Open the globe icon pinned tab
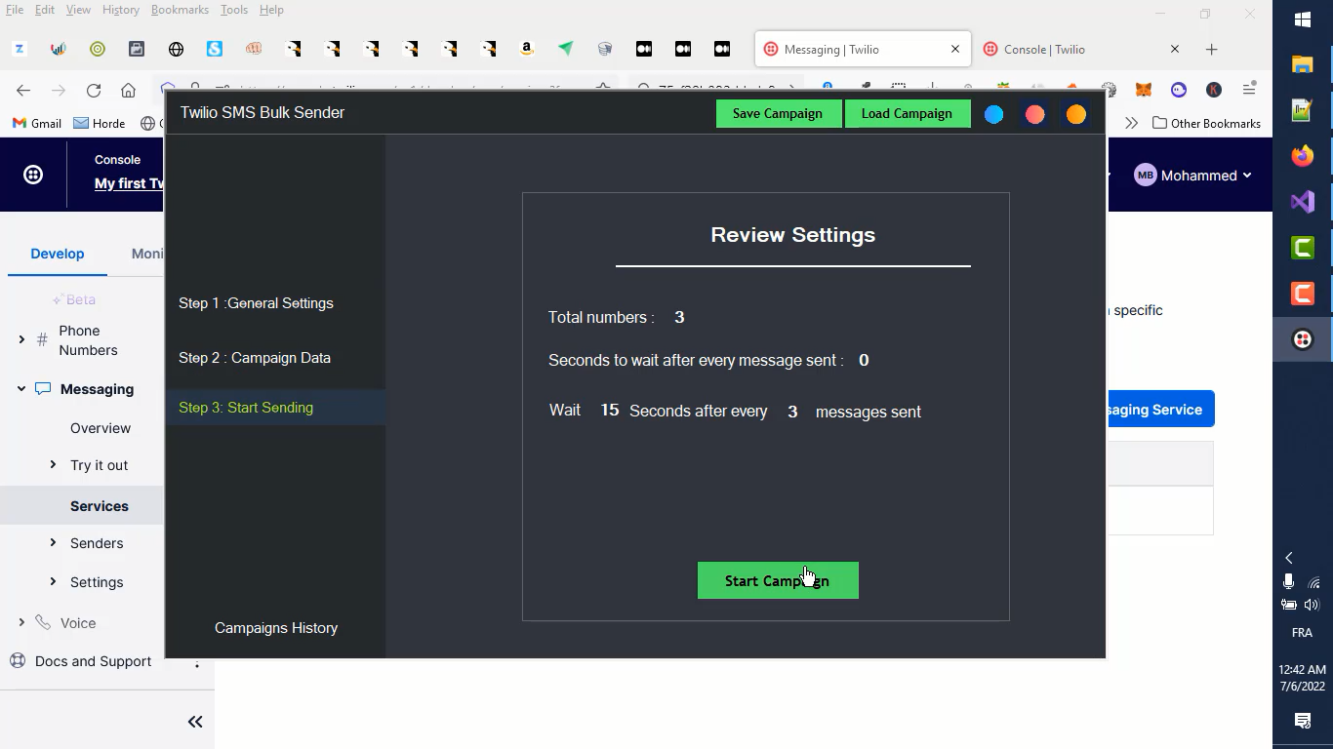The image size is (1333, 749). (176, 49)
